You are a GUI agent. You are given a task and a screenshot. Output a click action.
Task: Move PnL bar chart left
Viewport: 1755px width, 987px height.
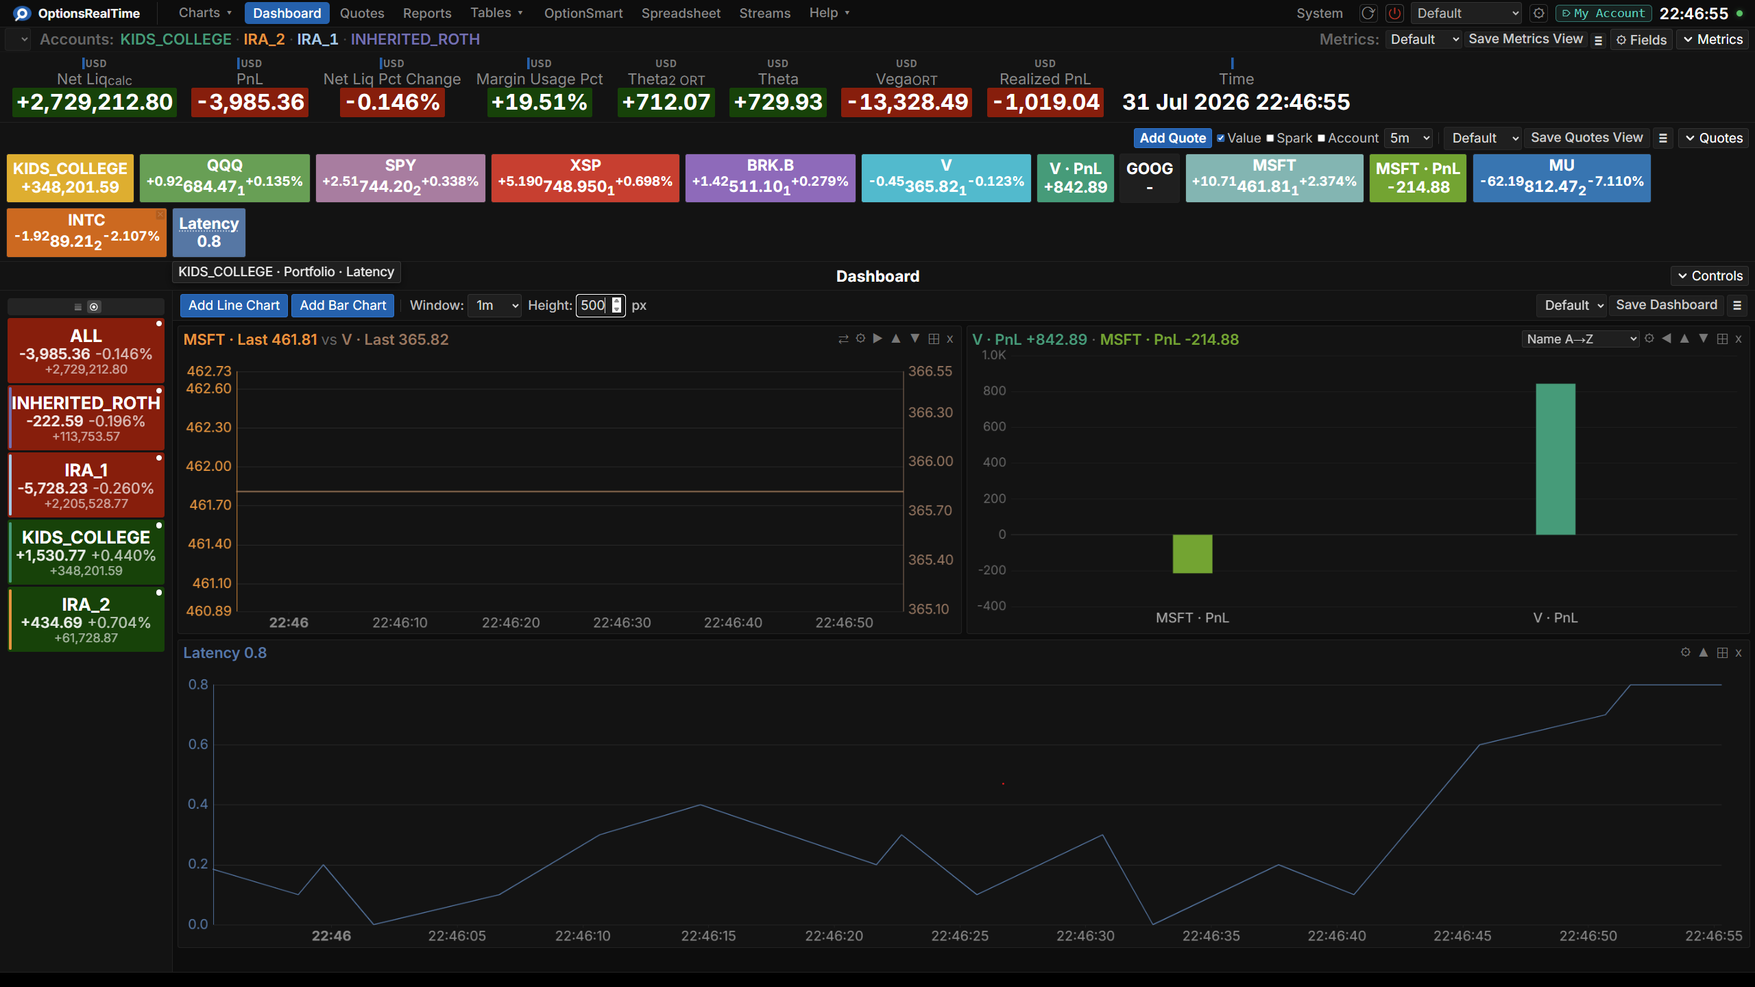coord(1667,339)
